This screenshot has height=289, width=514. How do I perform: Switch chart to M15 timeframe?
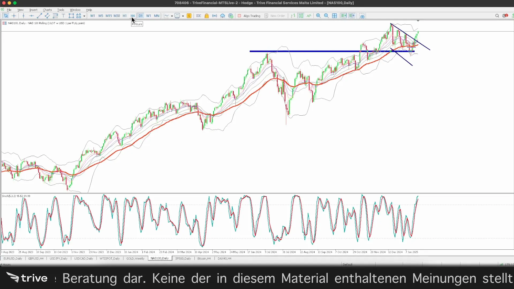pyautogui.click(x=109, y=16)
